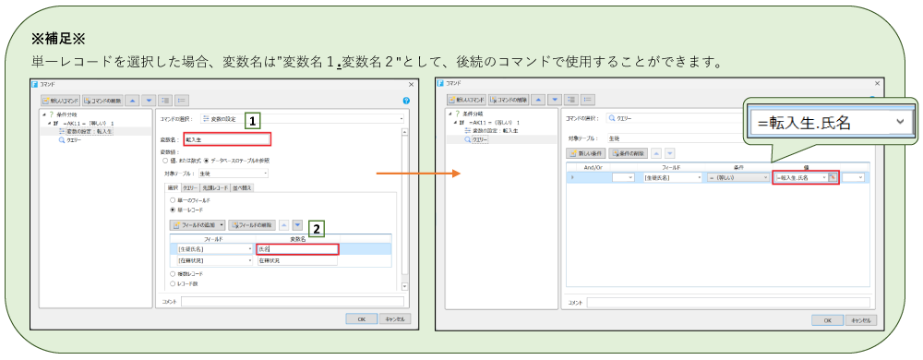Click フィールドの削除 button
This screenshot has height=360, width=923.
pos(251,224)
